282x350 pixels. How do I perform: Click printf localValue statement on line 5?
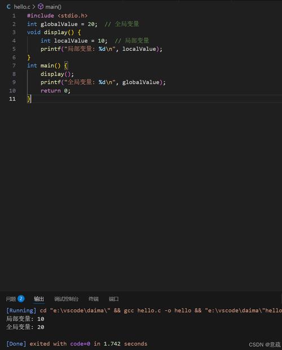tap(102, 49)
